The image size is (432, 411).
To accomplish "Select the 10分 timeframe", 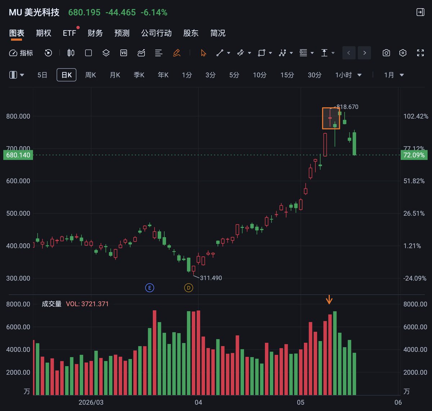I will point(260,75).
